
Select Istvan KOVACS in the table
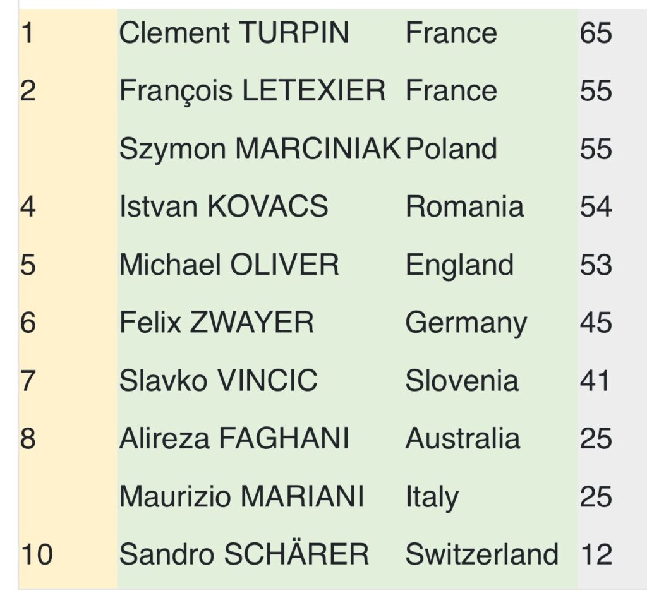click(x=224, y=207)
